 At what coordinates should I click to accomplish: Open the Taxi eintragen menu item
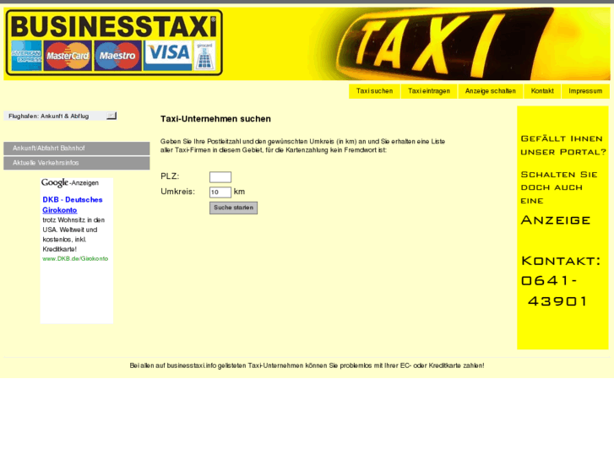pyautogui.click(x=429, y=91)
